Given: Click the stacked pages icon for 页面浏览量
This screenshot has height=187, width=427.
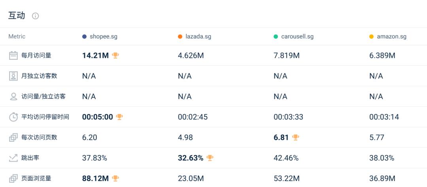Looking at the screenshot, I should tap(13, 179).
